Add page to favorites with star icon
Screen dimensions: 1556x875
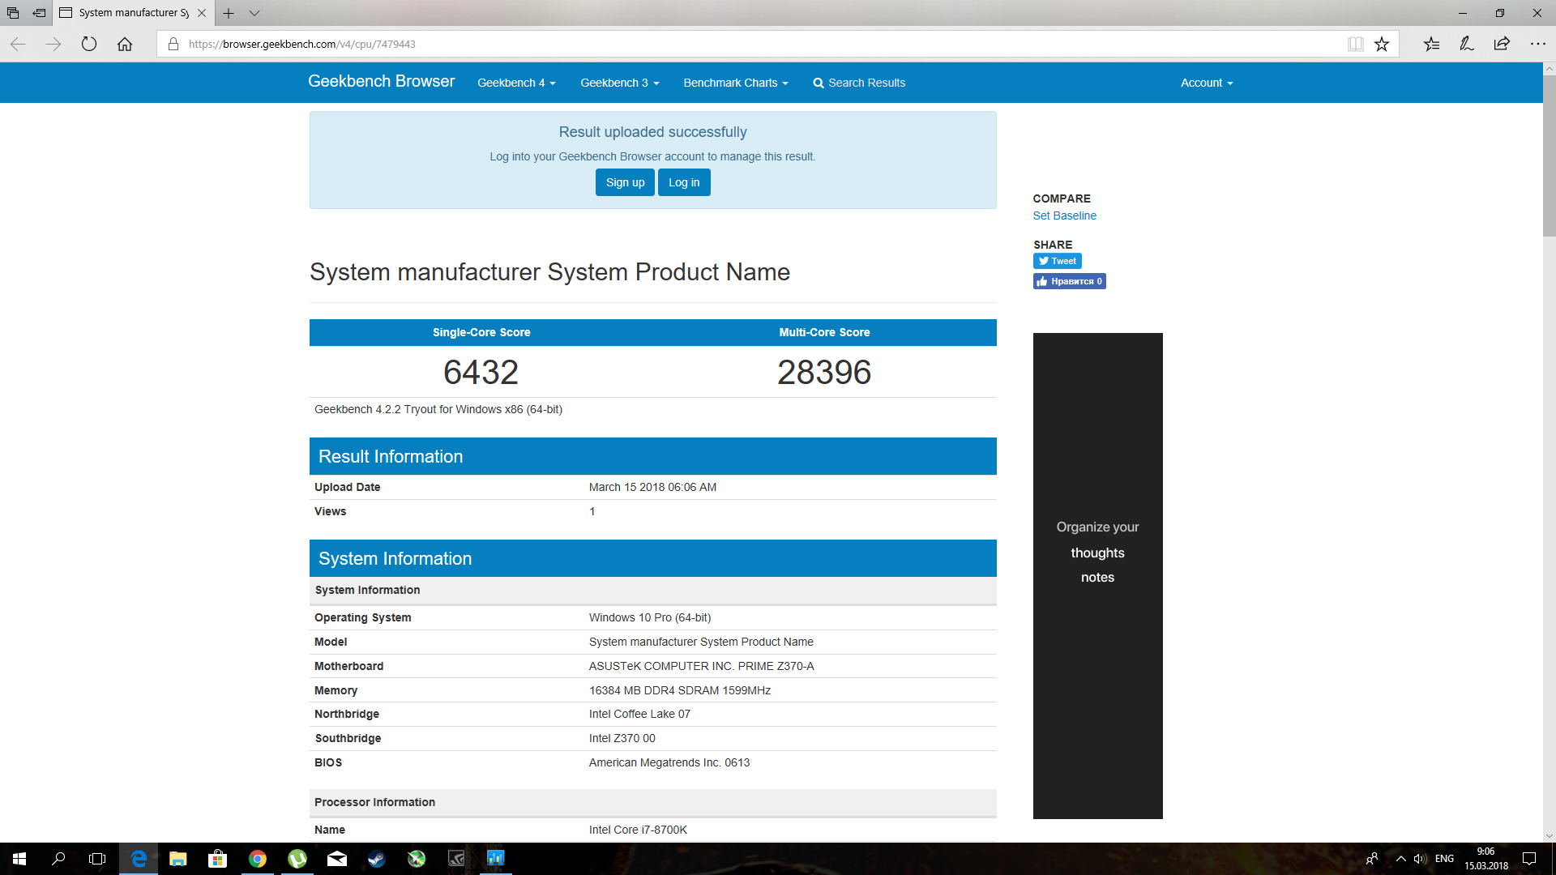[1382, 44]
